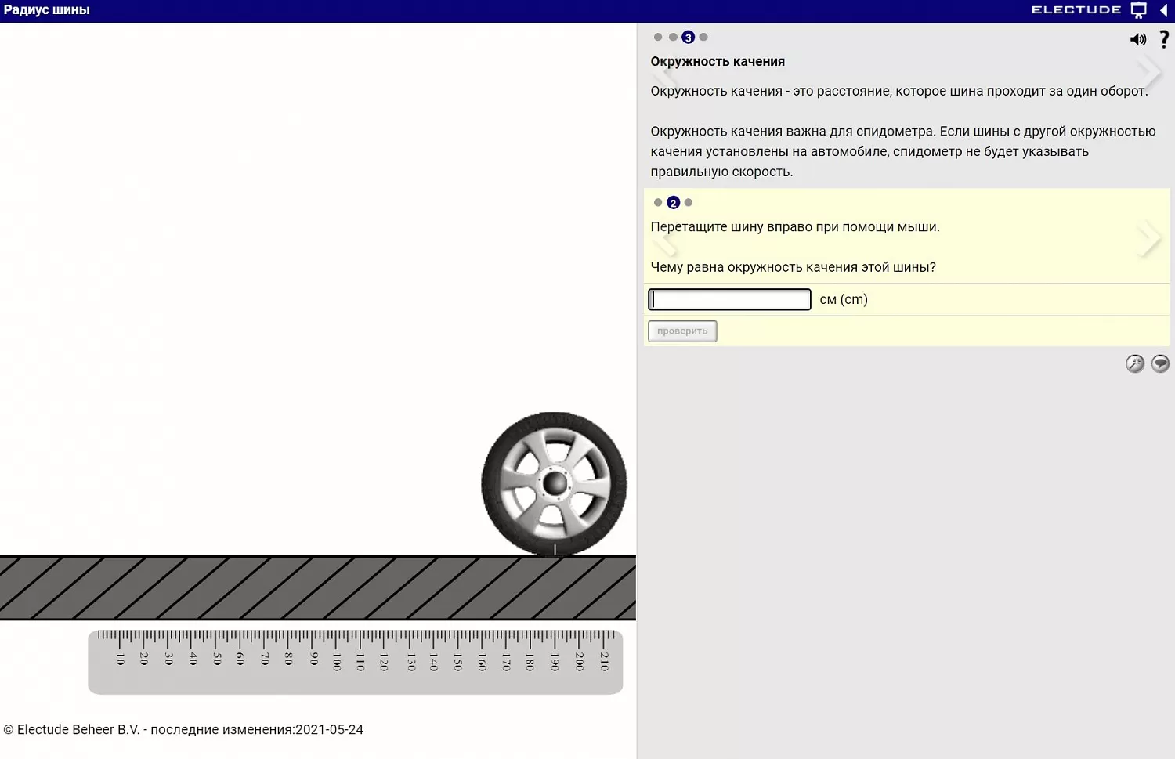Click the next arrow in yellow question panel
This screenshot has width=1175, height=759.
tap(1149, 238)
